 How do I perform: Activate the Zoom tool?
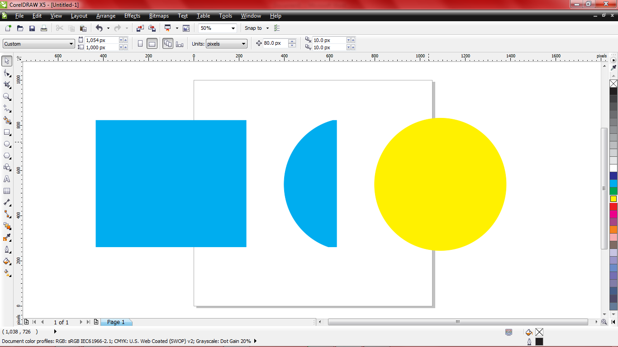tap(6, 97)
